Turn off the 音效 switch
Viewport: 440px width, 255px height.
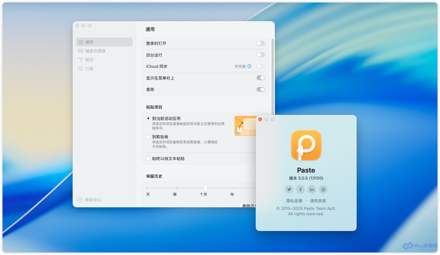pyautogui.click(x=261, y=89)
